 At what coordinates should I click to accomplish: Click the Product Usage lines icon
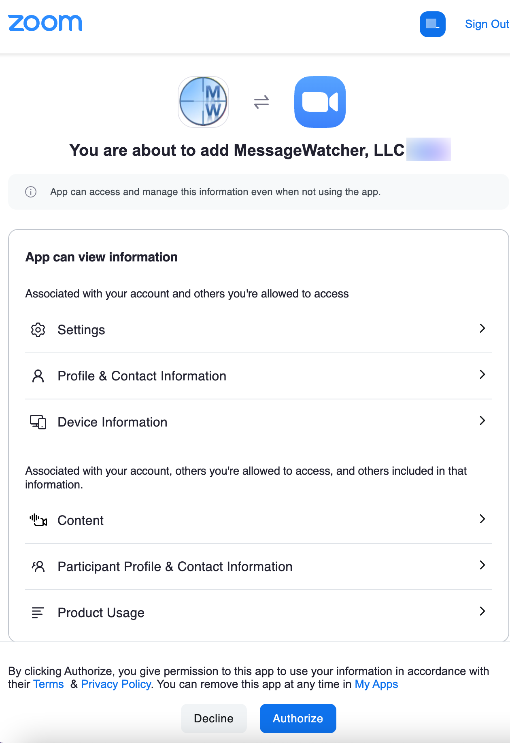[38, 613]
